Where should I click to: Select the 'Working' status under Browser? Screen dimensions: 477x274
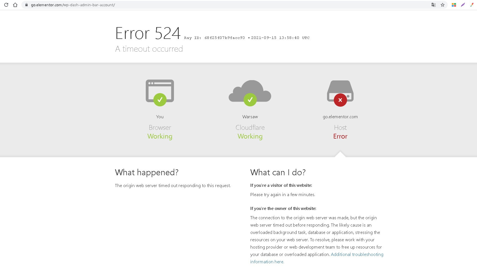tap(160, 136)
